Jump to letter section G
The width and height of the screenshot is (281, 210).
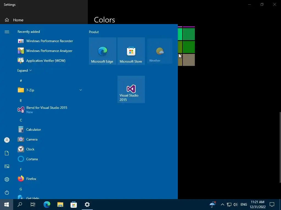21,189
